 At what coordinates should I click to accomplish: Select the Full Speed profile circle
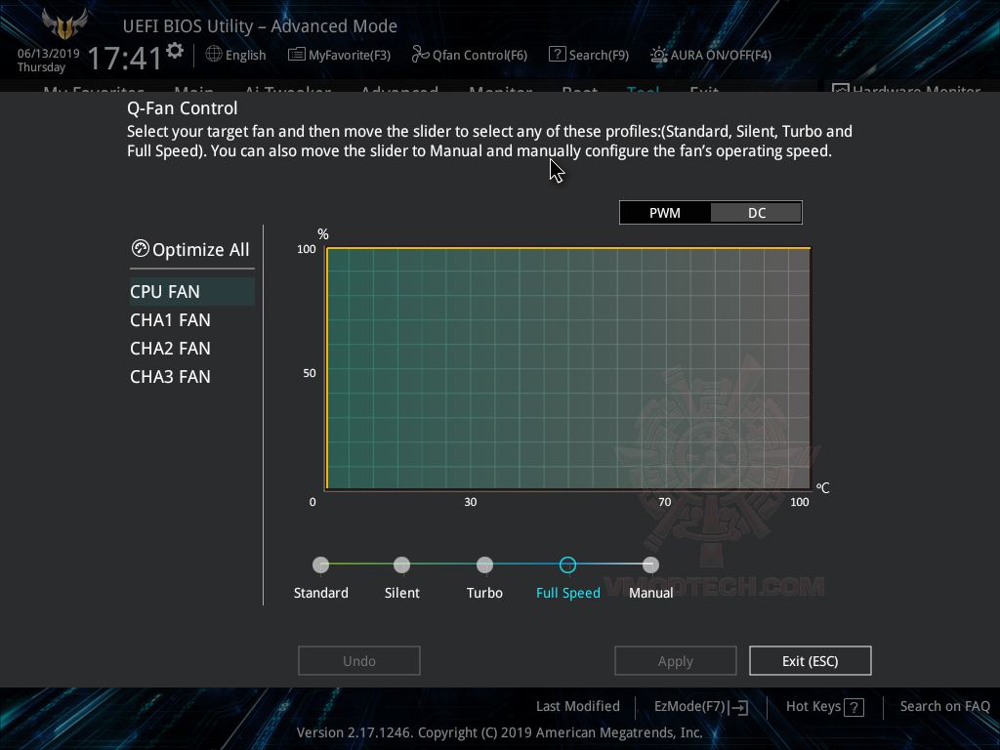point(567,565)
